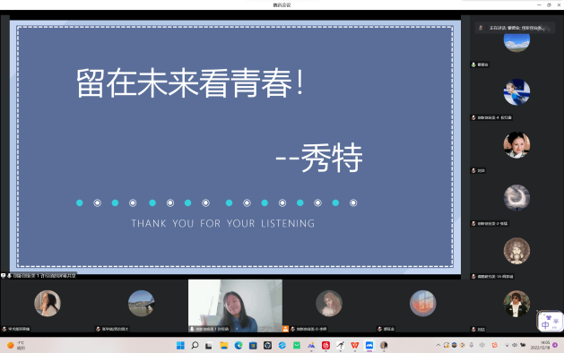564x353 pixels.
Task: Open WPS Office from the taskbar
Action: point(355,346)
